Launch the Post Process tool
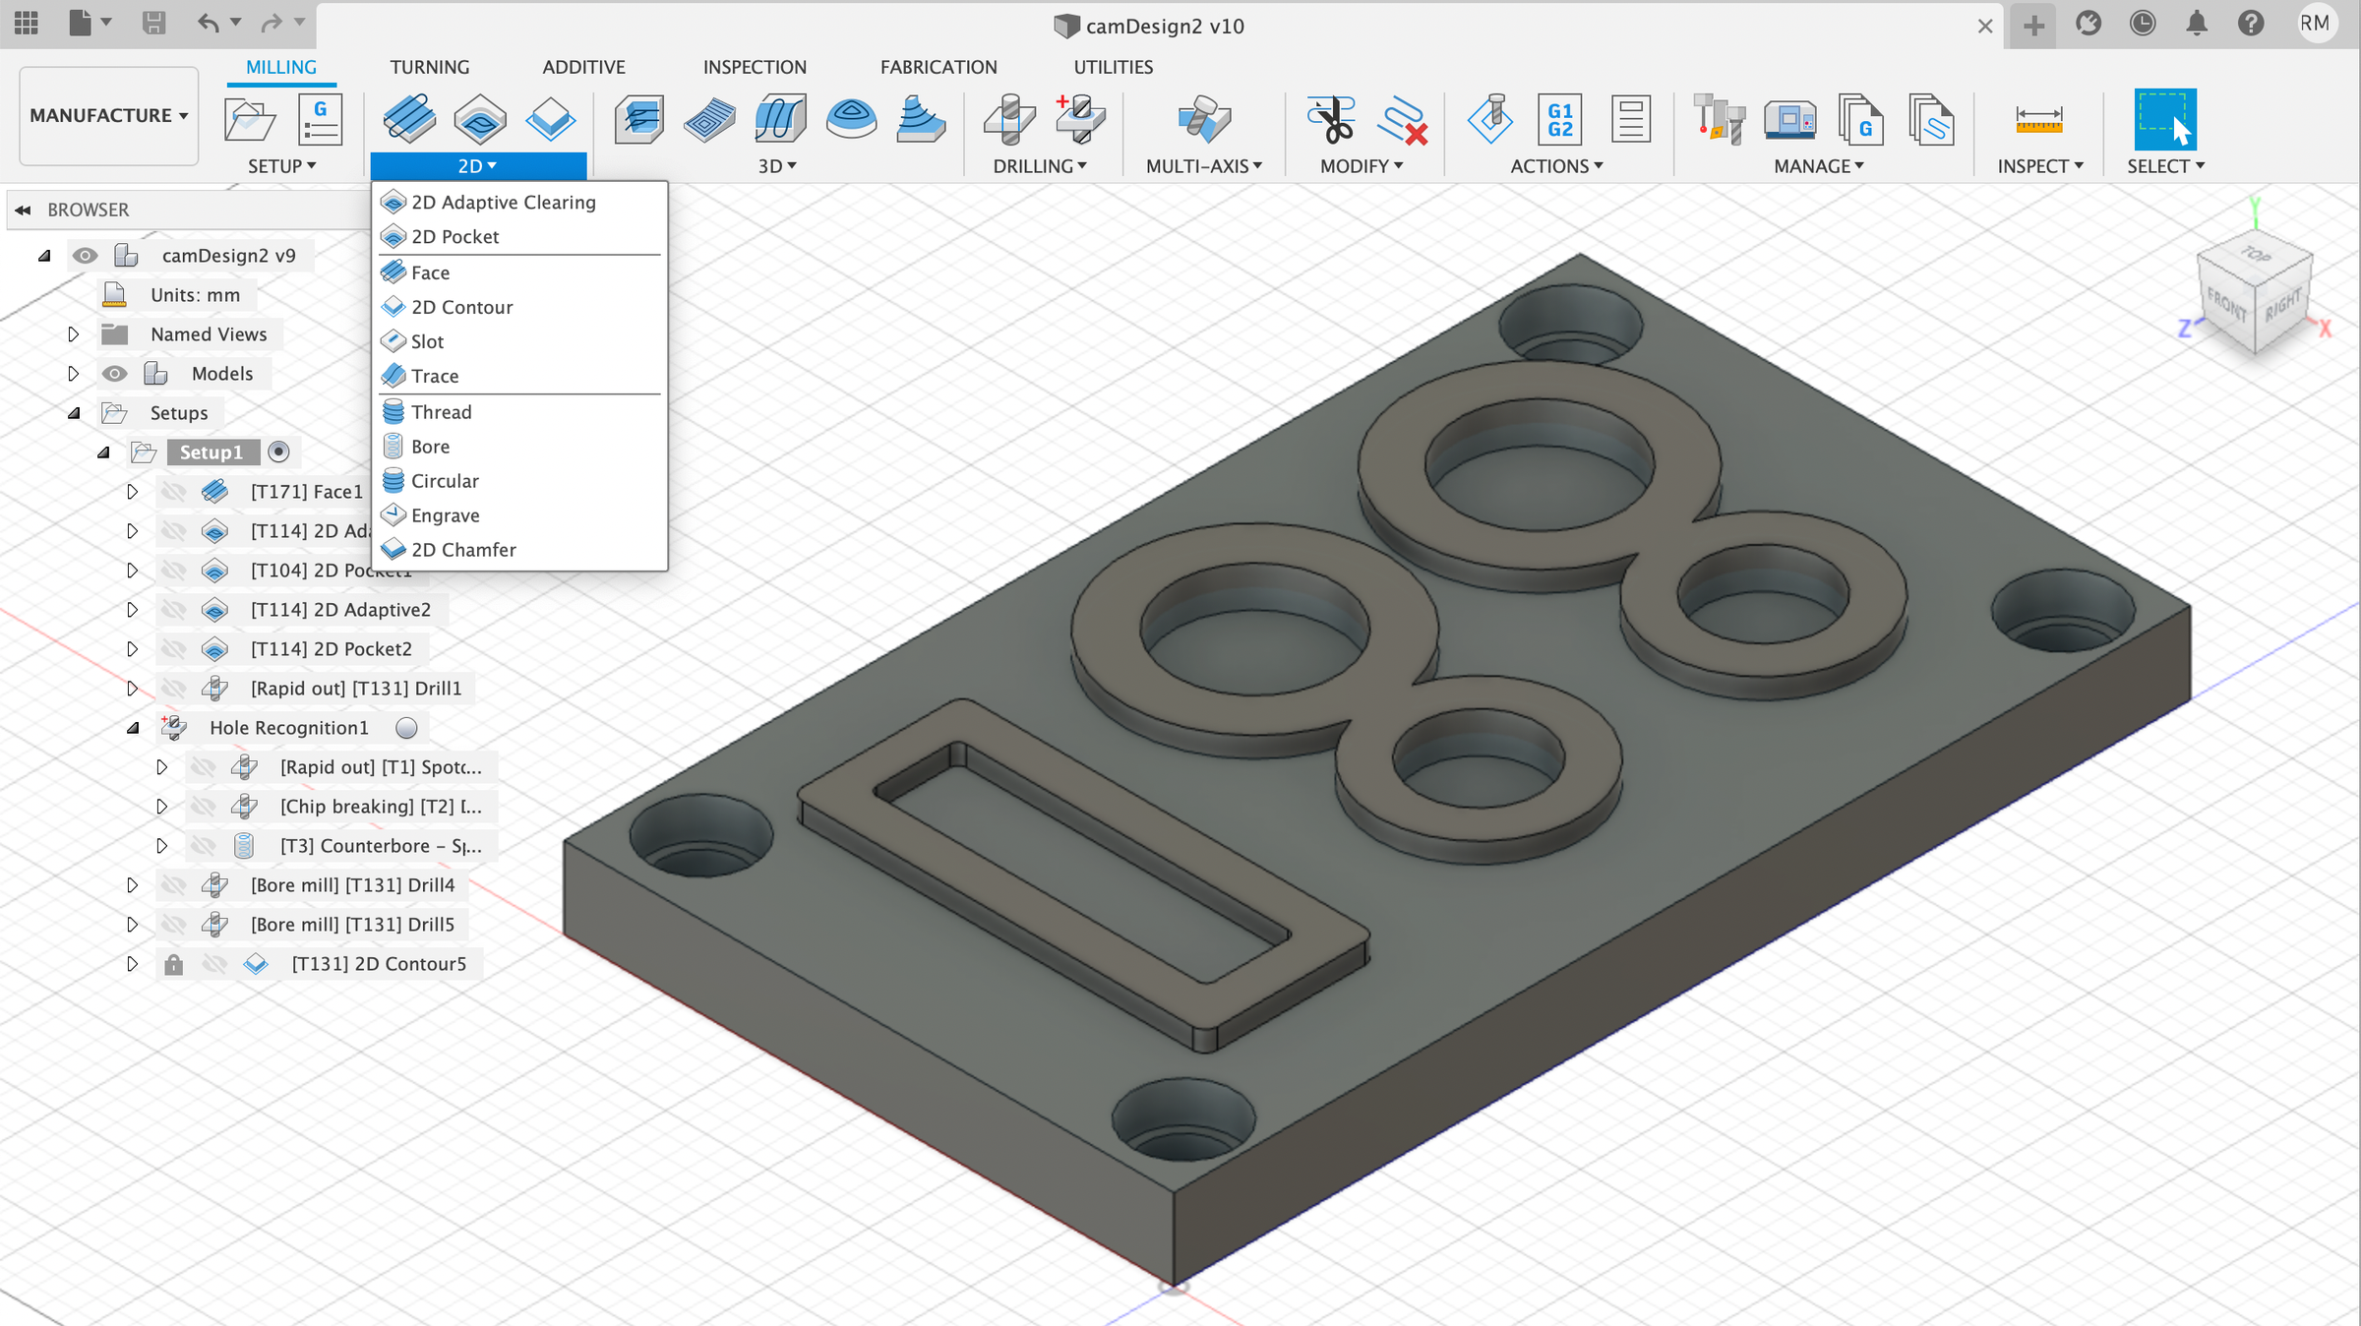Viewport: 2361px width, 1326px height. [x=1559, y=118]
